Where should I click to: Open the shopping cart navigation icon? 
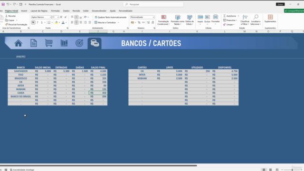point(48,43)
